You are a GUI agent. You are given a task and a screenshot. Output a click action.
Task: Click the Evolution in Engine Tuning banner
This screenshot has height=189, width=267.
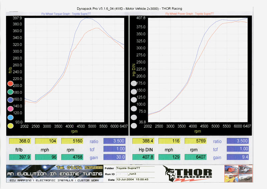(x=55, y=174)
